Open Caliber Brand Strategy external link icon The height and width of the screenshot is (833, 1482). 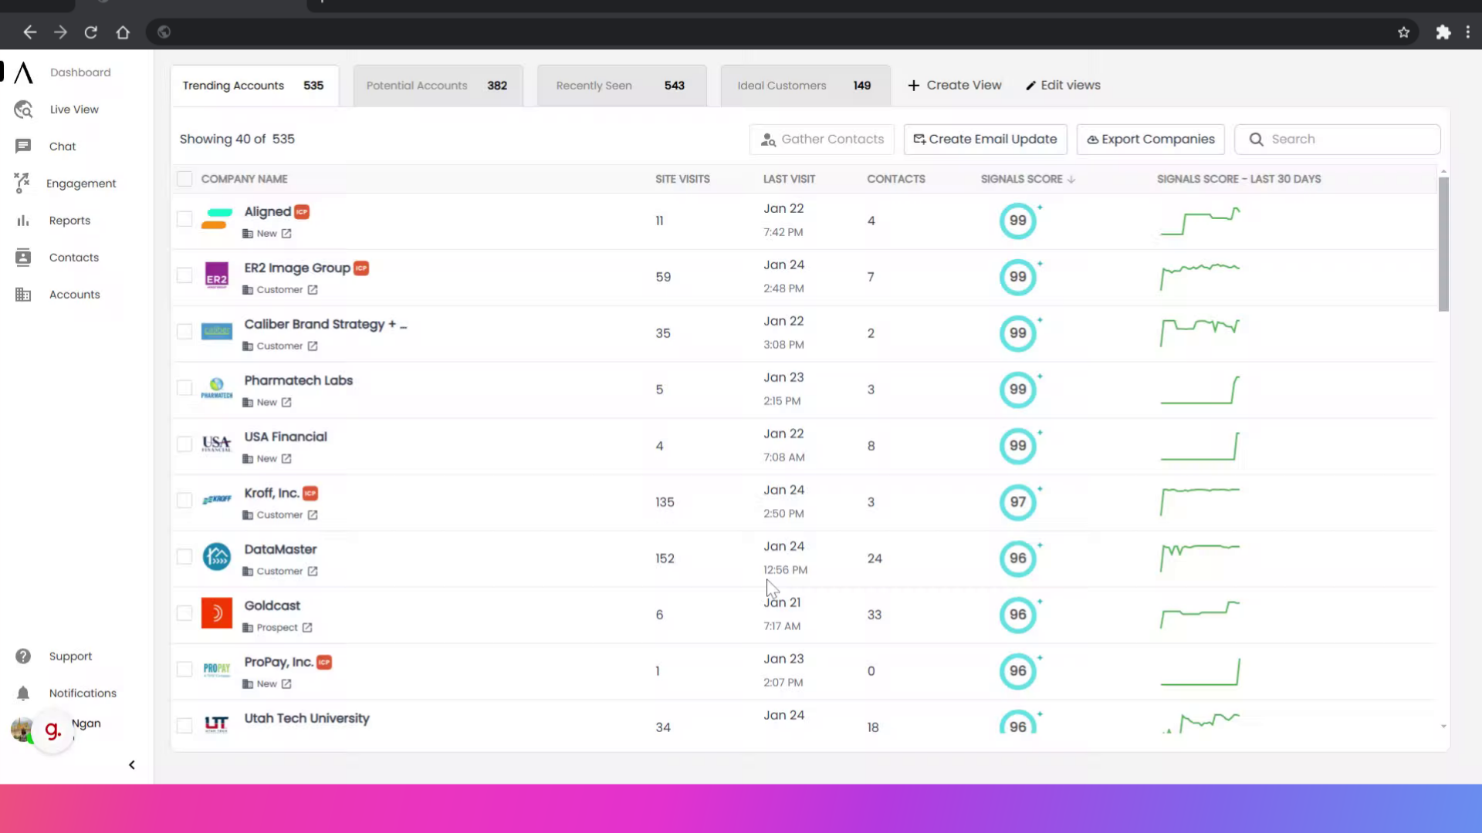(313, 346)
